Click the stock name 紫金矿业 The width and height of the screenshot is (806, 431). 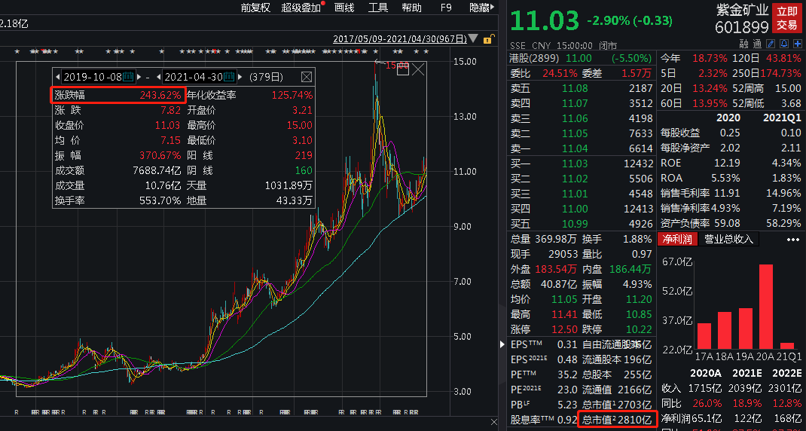pos(743,10)
